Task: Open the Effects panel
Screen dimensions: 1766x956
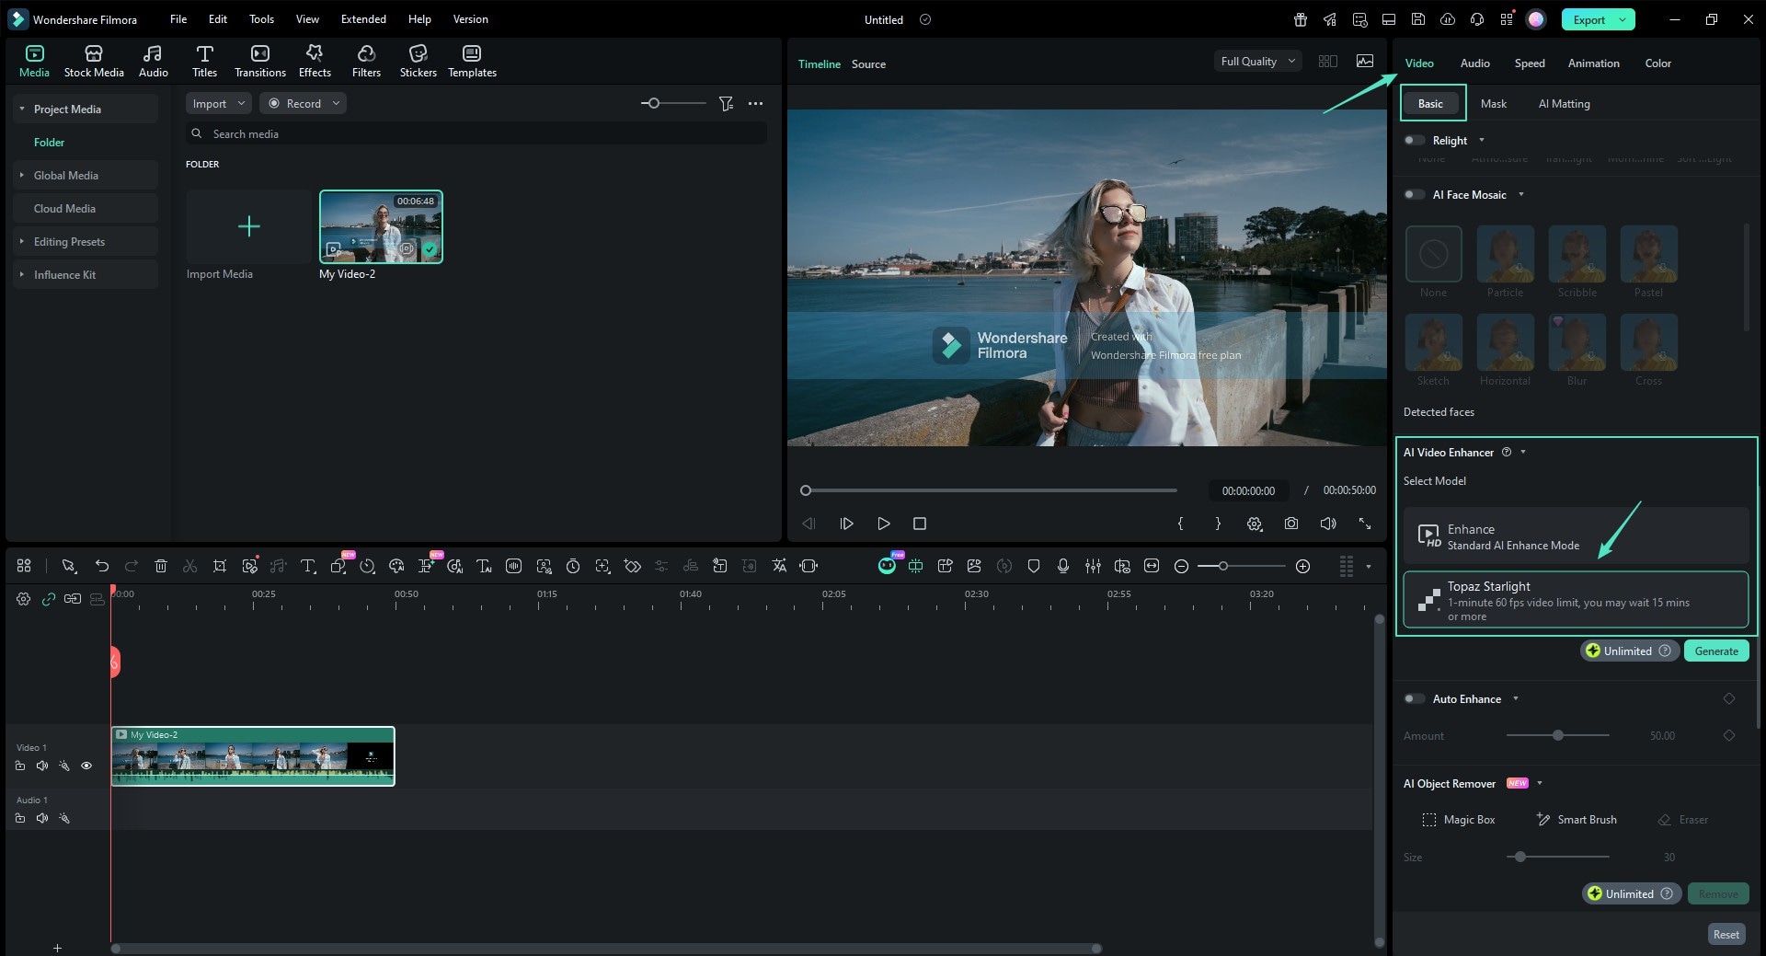Action: coord(314,61)
